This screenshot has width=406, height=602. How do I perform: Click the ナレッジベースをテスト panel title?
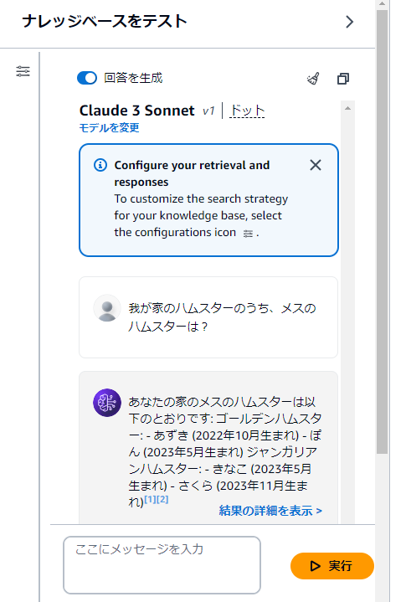click(x=105, y=21)
